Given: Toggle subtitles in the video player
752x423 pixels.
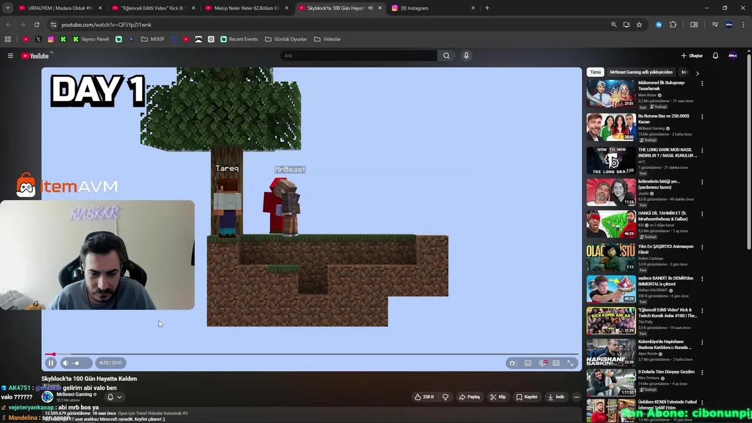Looking at the screenshot, I should (528, 363).
